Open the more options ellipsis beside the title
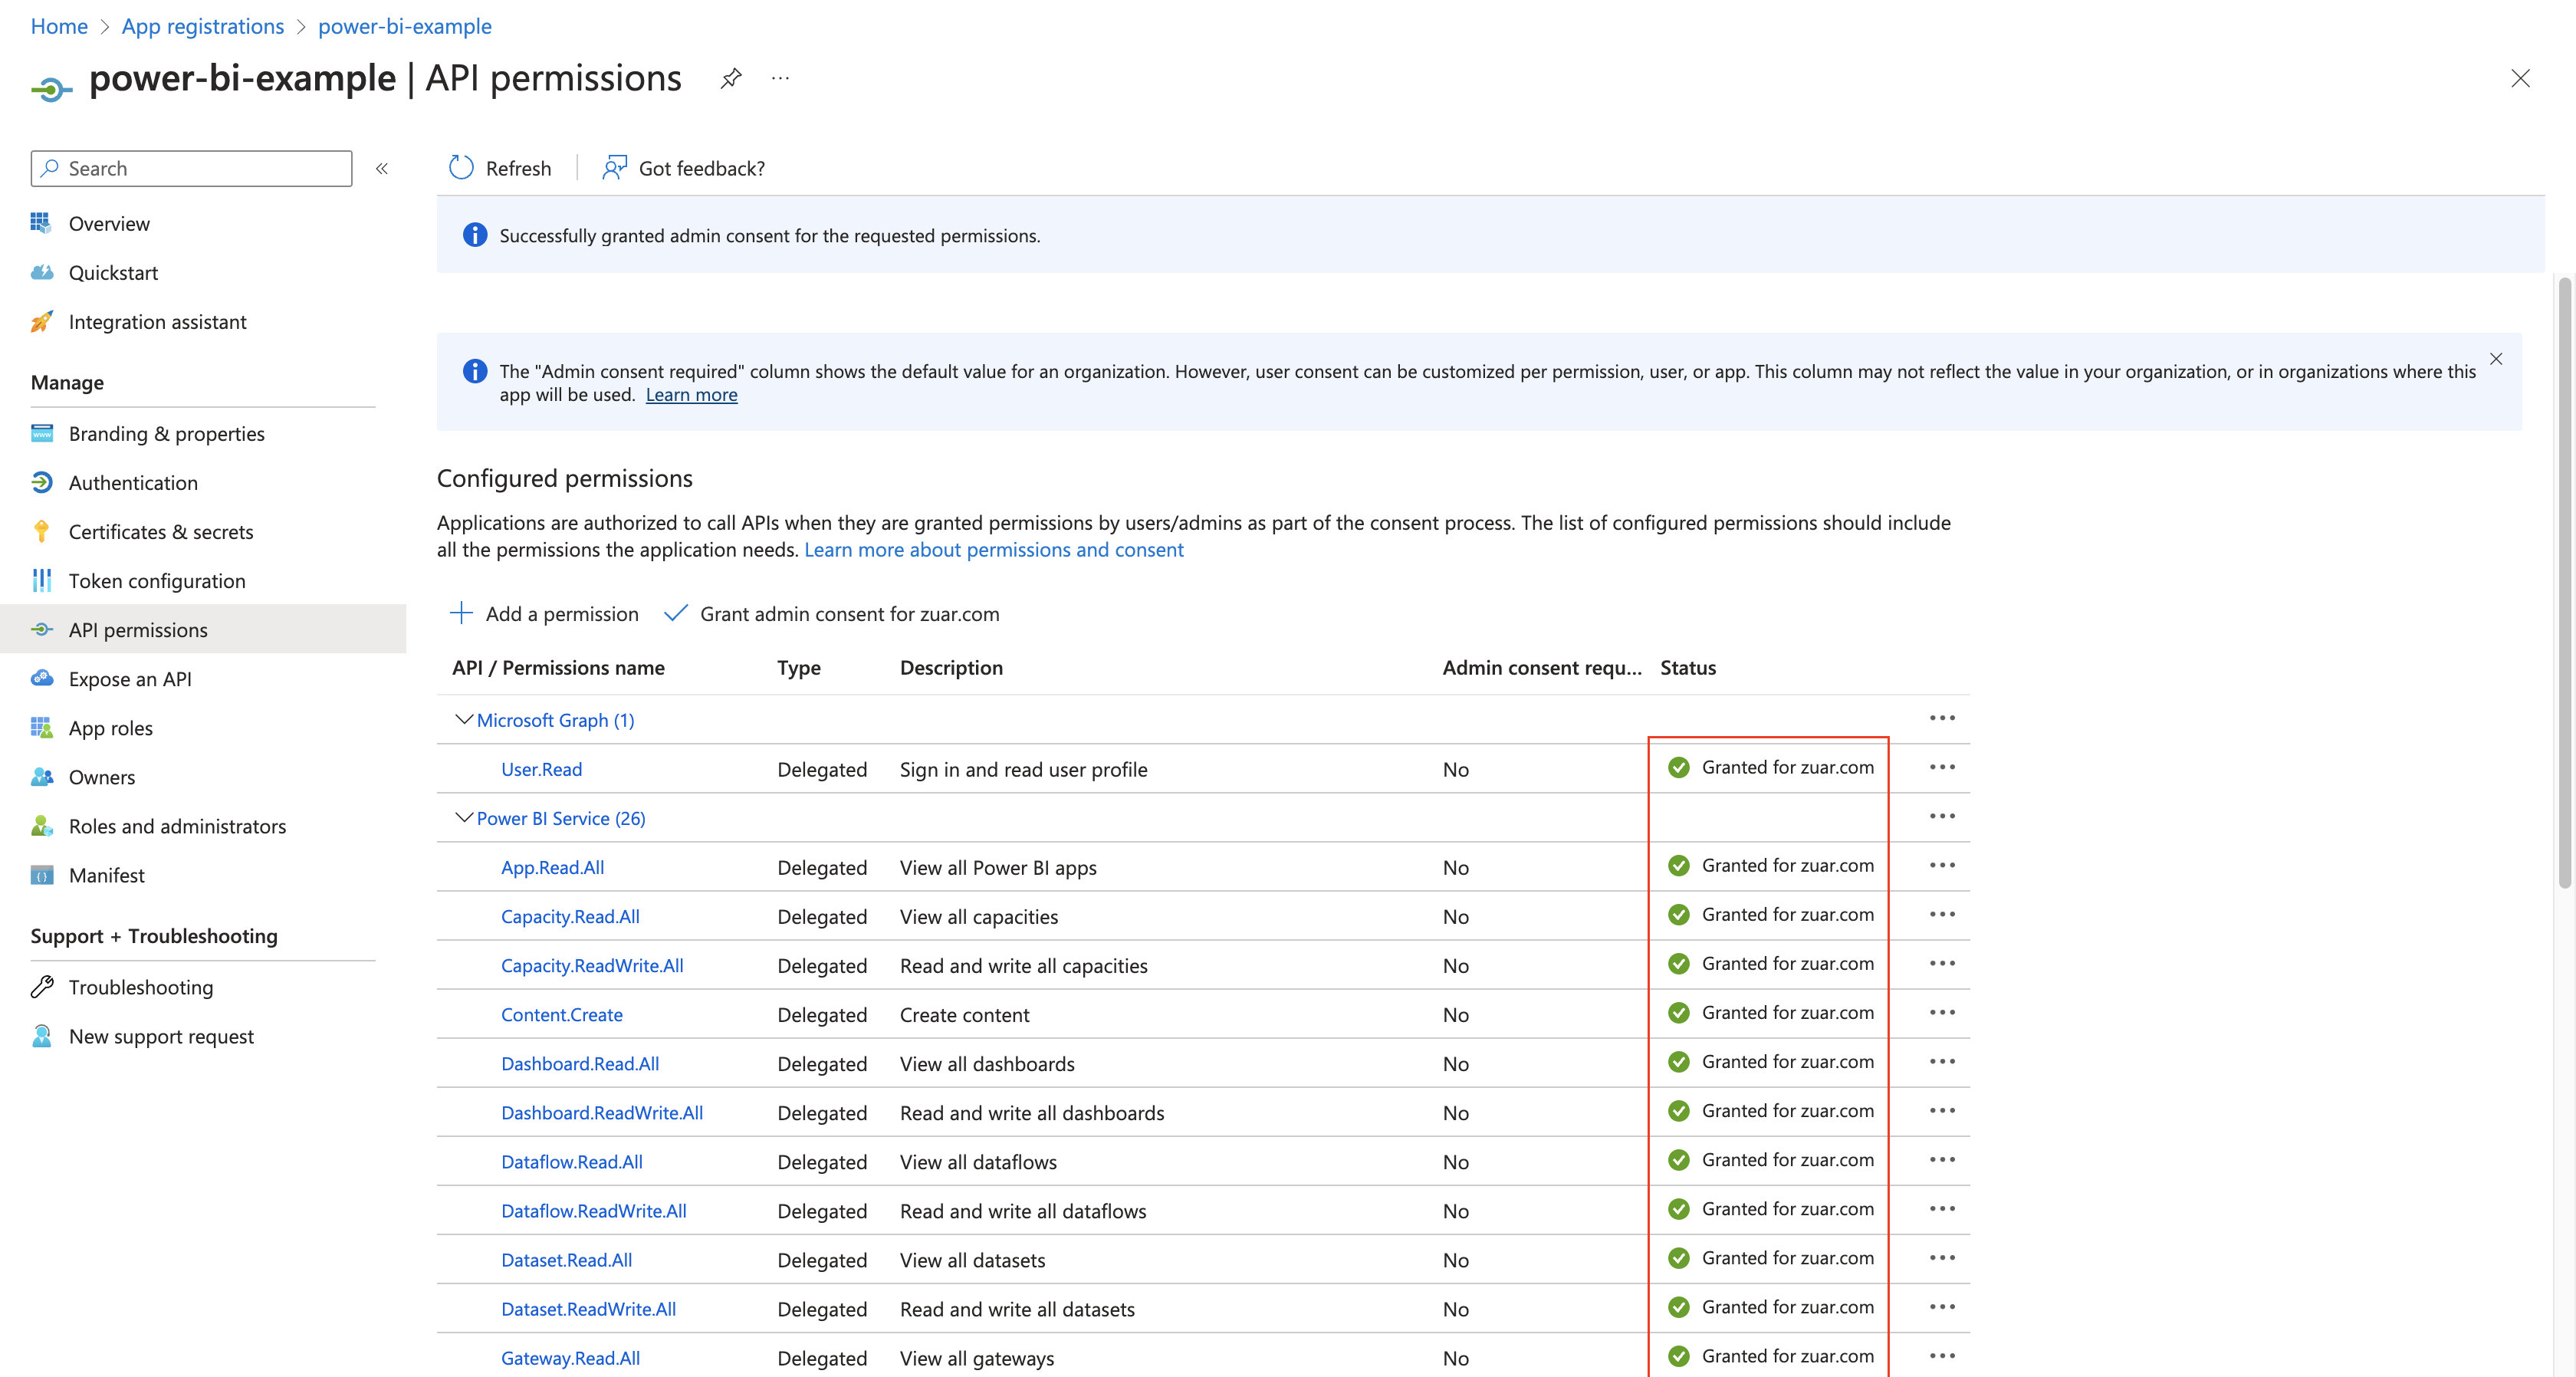The image size is (2576, 1377). click(780, 78)
